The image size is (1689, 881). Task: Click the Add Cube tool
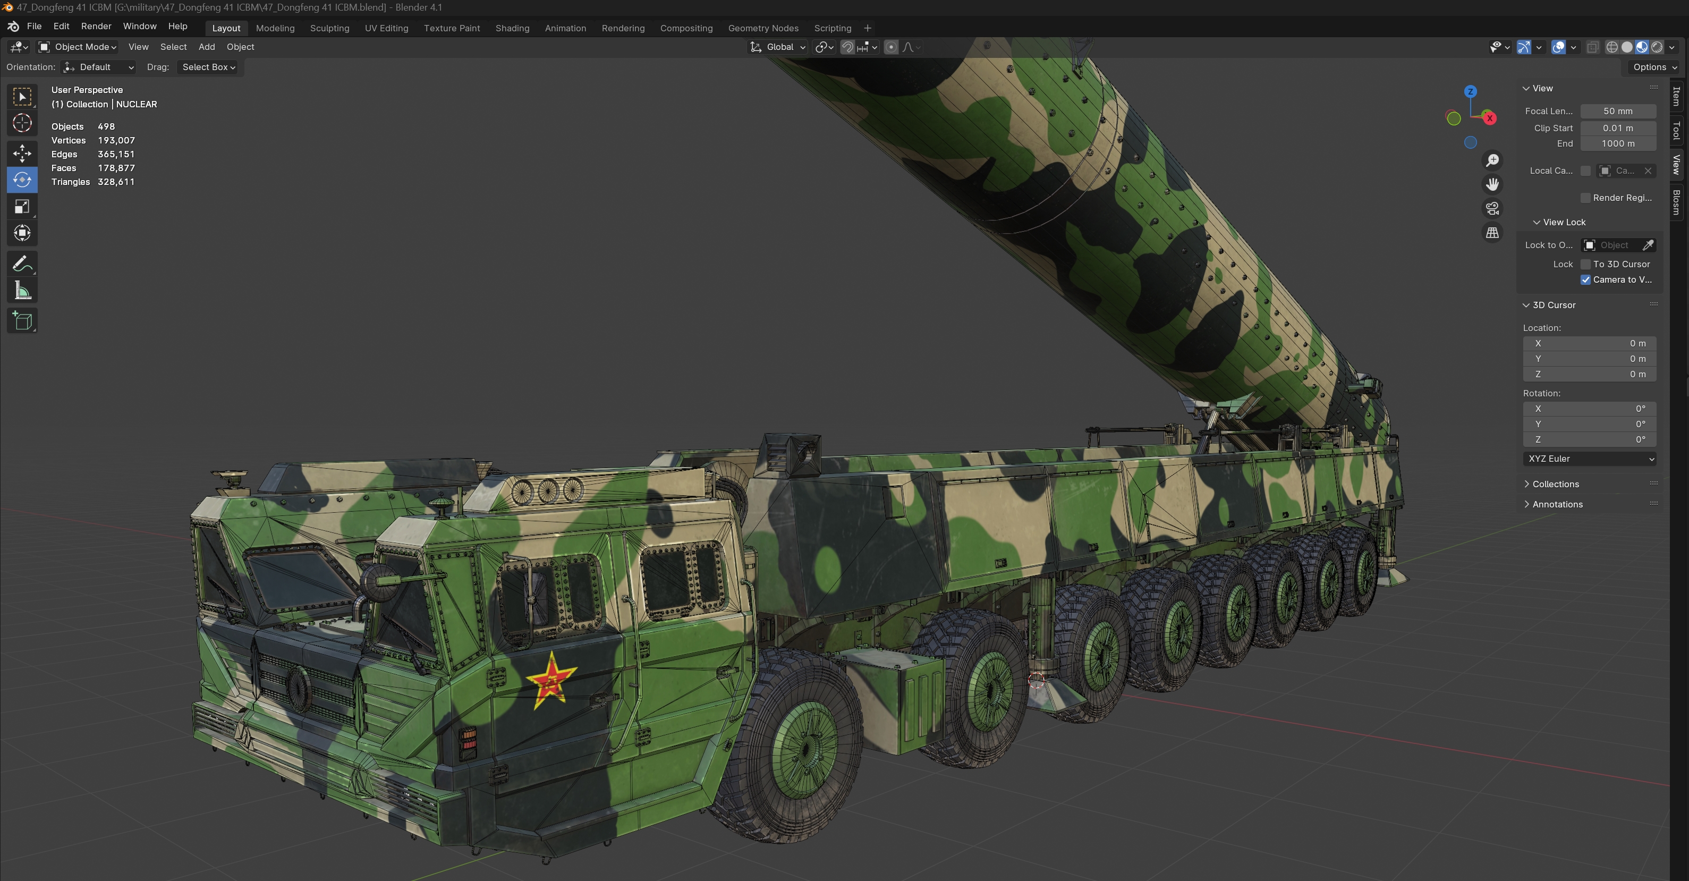tap(22, 320)
